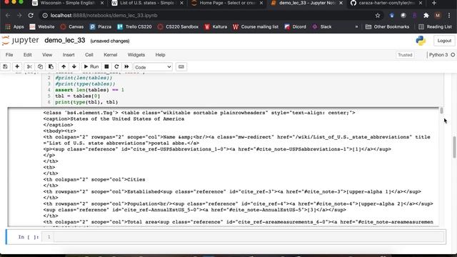
Task: Close the demo_lec_33 browser tab
Action: coord(341,3)
